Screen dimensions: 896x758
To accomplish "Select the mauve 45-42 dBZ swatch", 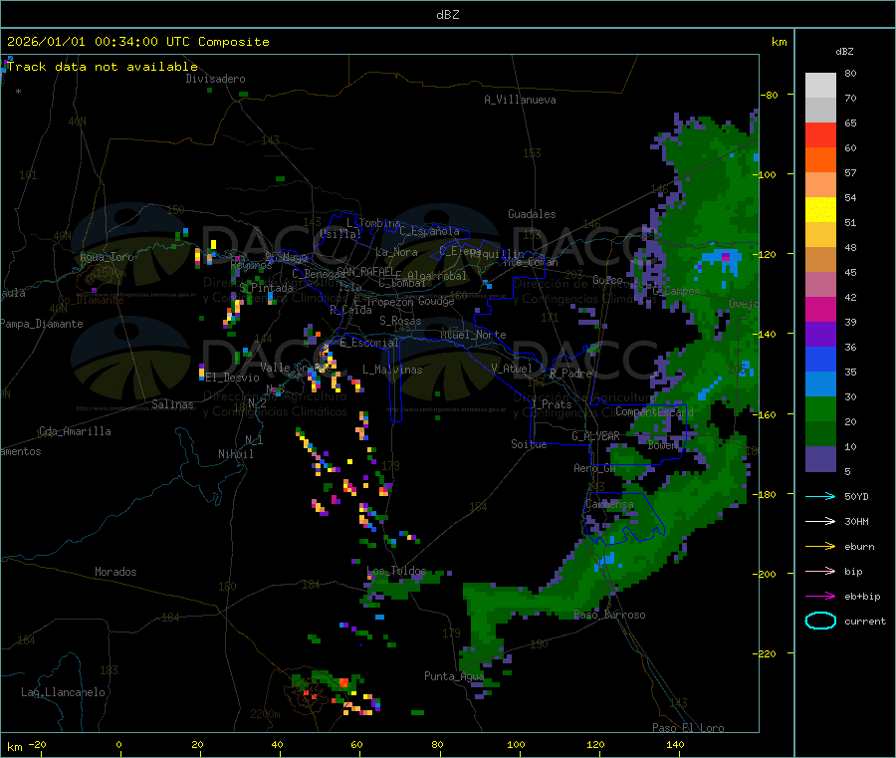I will (x=820, y=284).
